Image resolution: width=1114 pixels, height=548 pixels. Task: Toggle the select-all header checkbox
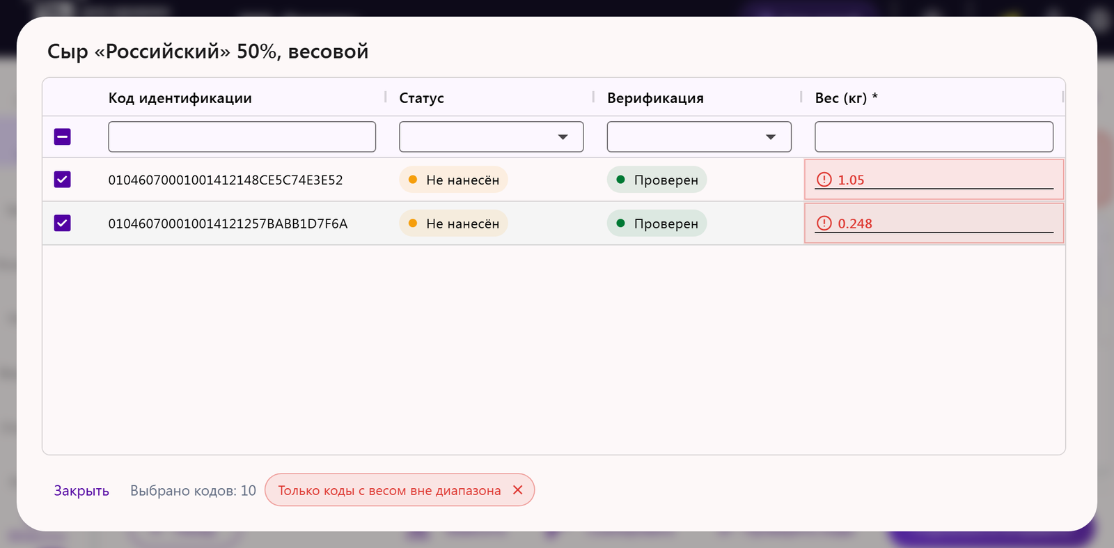point(63,136)
